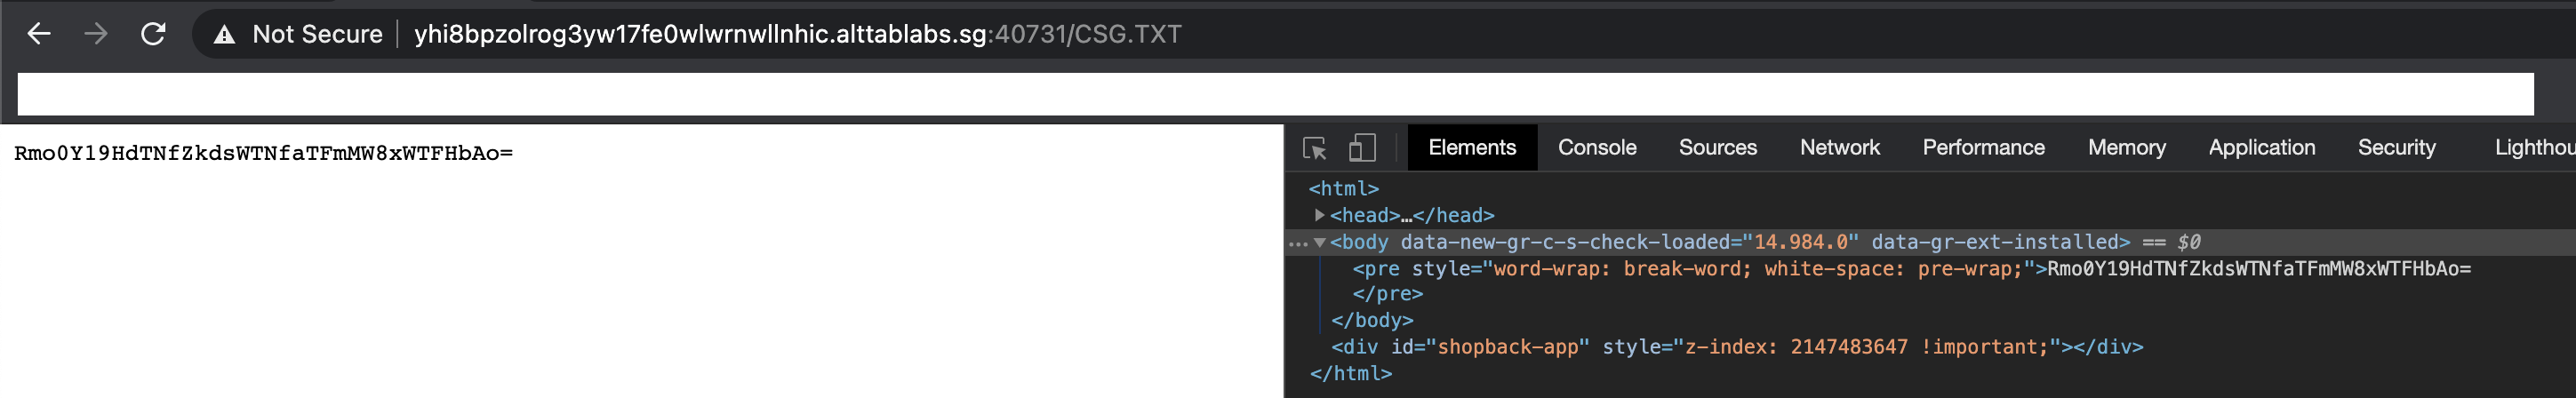The height and width of the screenshot is (398, 2576).
Task: Click the data-new-gr-c-s-check-loaded value "14.984.0"
Action: point(1800,242)
